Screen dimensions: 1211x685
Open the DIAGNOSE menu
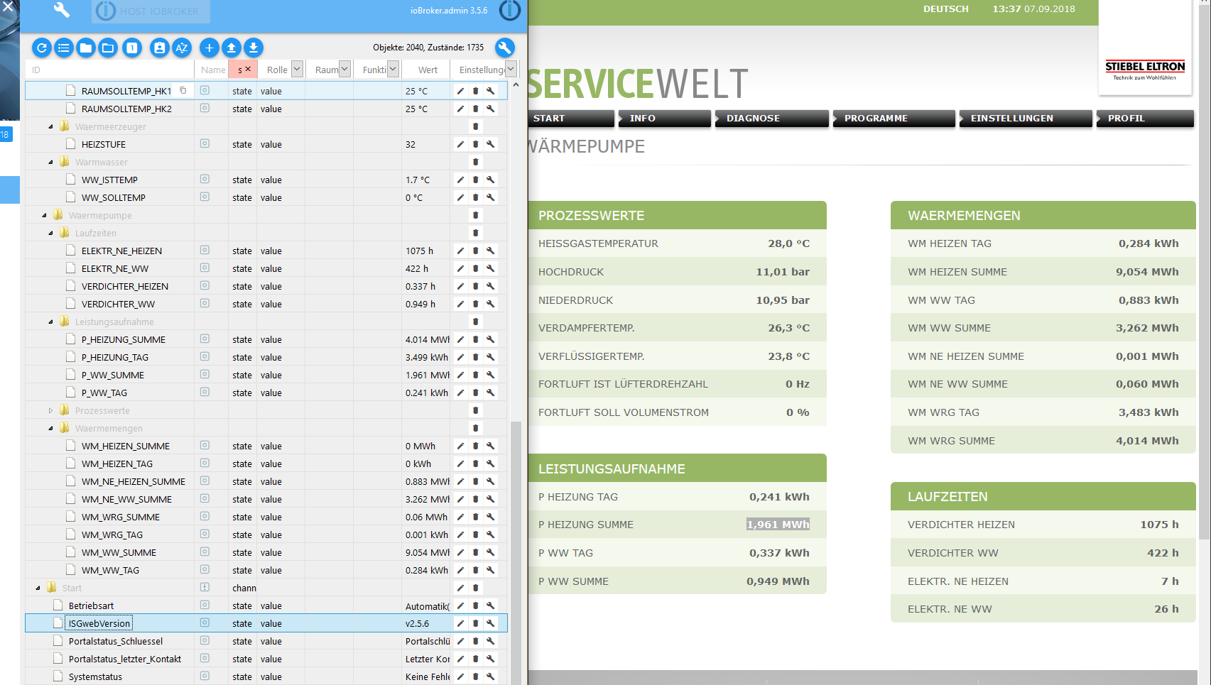(x=771, y=119)
